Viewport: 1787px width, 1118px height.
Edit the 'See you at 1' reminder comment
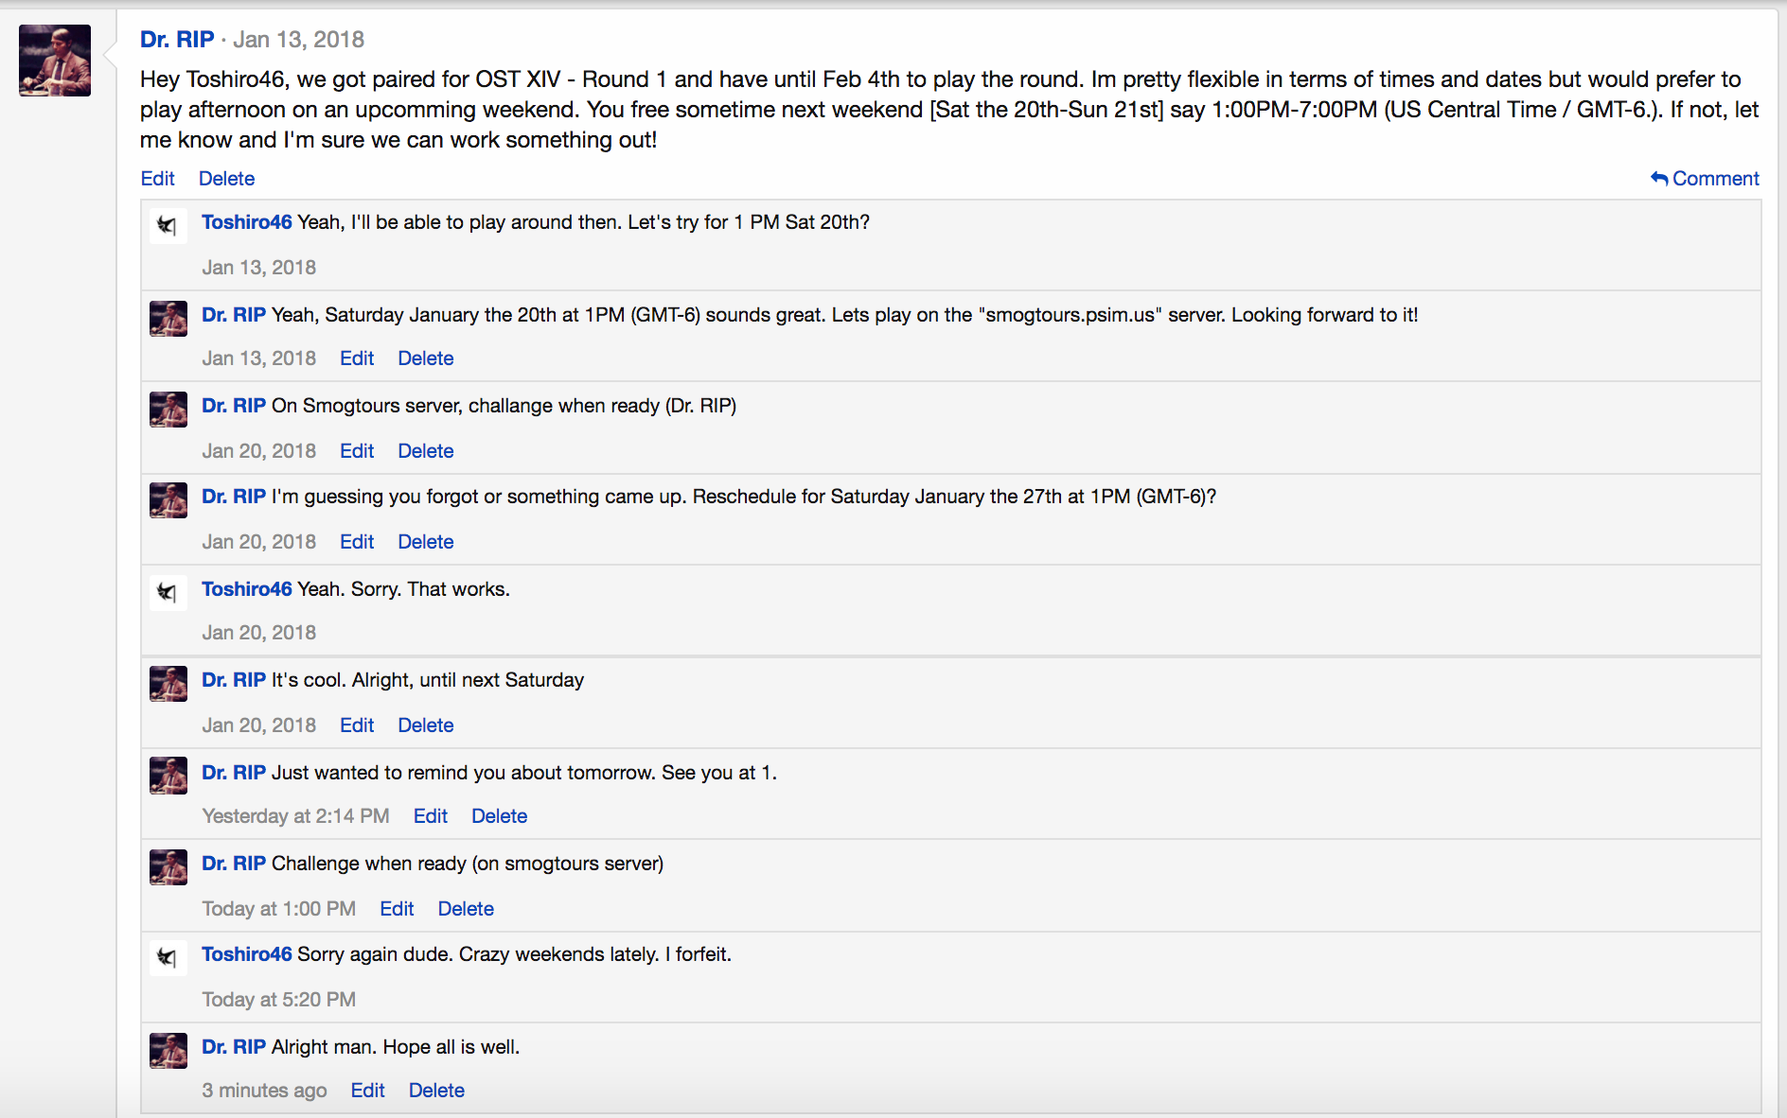[430, 816]
